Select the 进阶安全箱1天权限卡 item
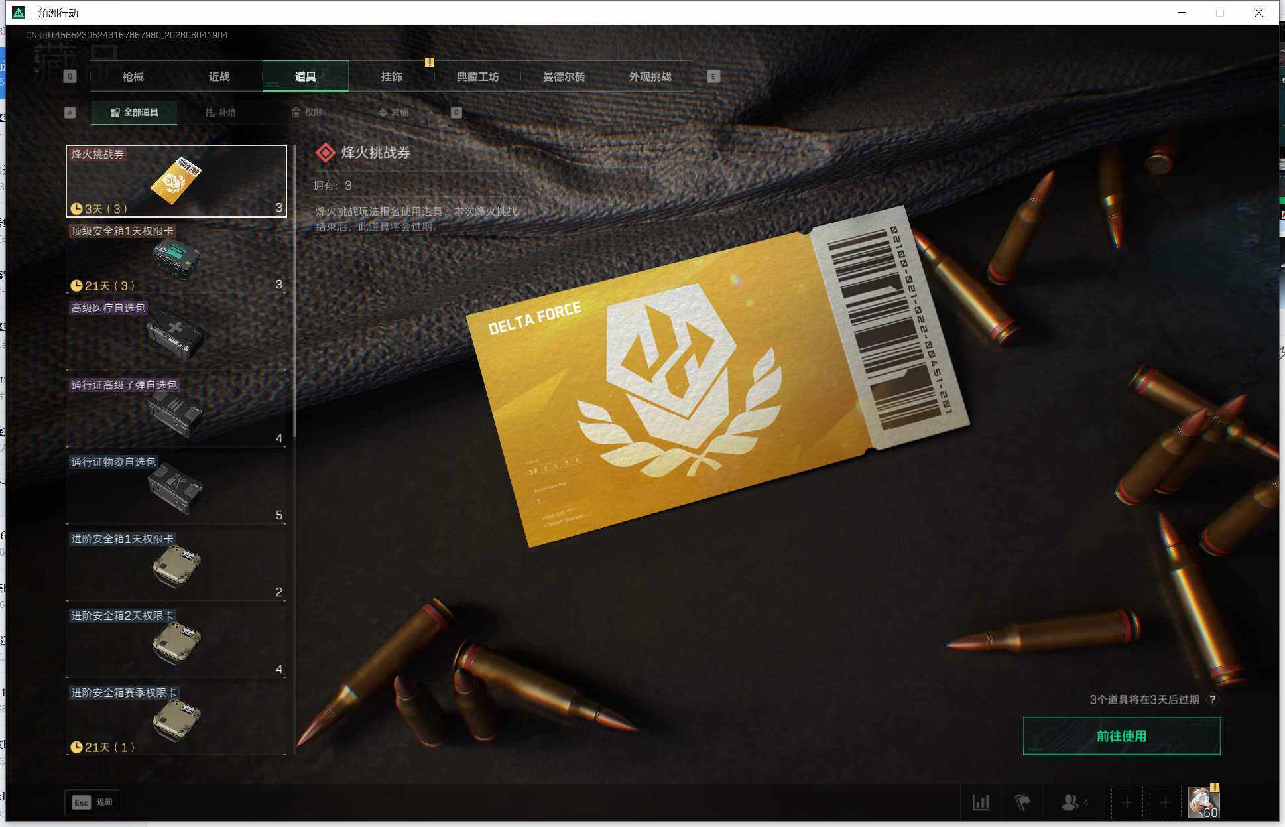Screen dimensions: 1285x827 click(x=176, y=566)
